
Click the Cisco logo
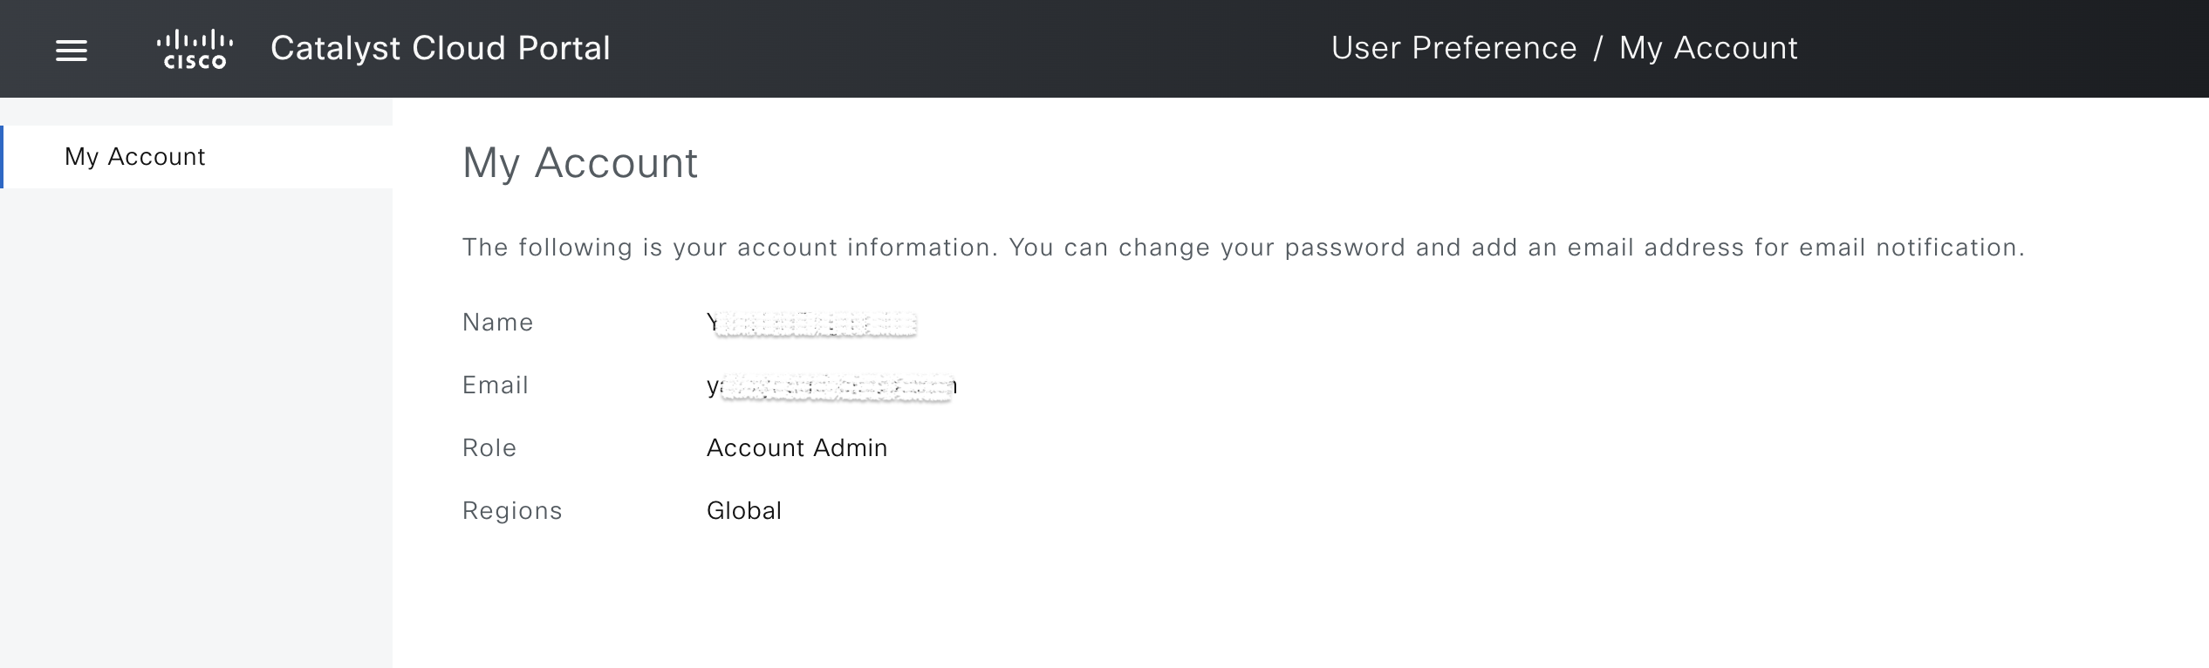coord(195,50)
